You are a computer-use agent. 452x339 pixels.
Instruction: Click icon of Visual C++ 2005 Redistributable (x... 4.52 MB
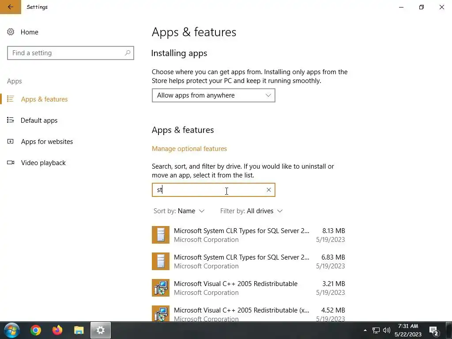[x=161, y=314]
